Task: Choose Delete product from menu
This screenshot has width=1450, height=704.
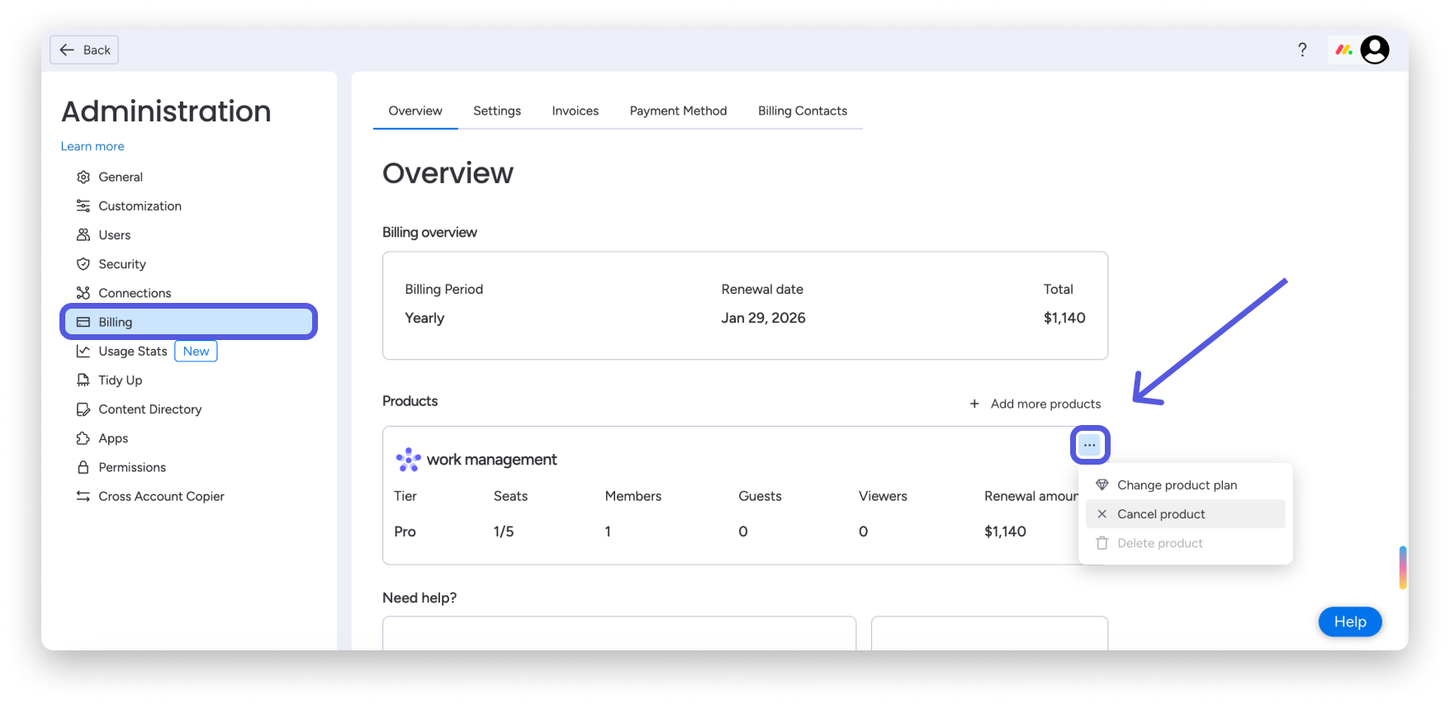Action: pyautogui.click(x=1186, y=543)
